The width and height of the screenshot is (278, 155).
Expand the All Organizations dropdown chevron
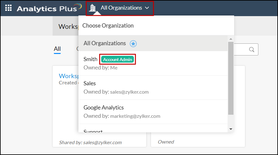[147, 8]
